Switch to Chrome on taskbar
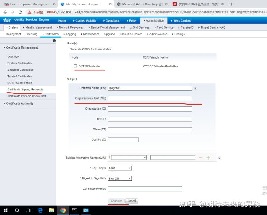267x215 pixels. (63, 211)
